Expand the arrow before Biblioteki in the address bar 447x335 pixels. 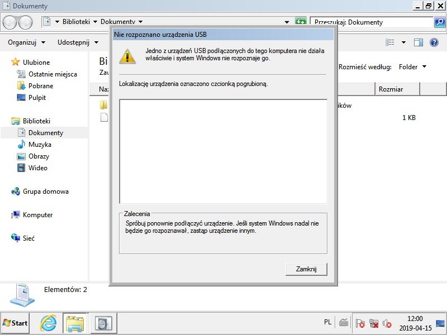tap(57, 22)
